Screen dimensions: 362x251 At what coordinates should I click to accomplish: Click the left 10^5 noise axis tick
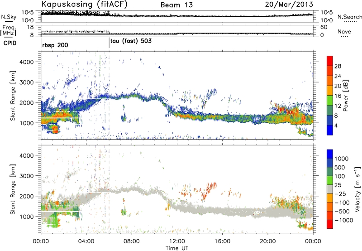28,12
